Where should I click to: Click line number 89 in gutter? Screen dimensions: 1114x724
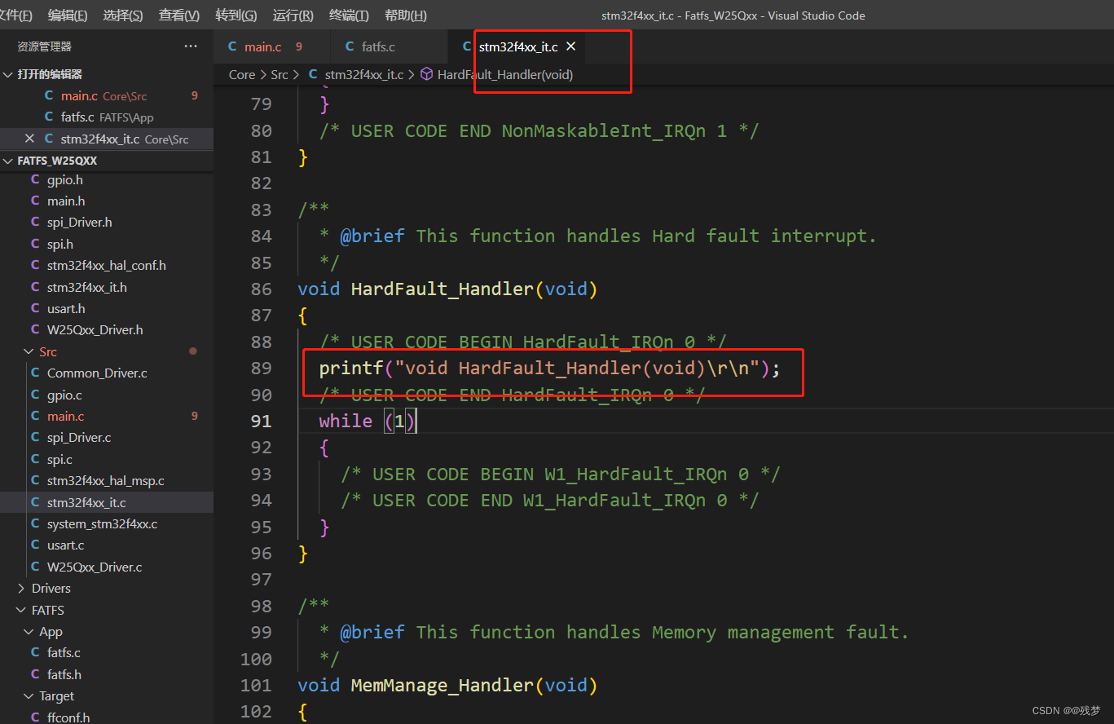[x=262, y=369]
